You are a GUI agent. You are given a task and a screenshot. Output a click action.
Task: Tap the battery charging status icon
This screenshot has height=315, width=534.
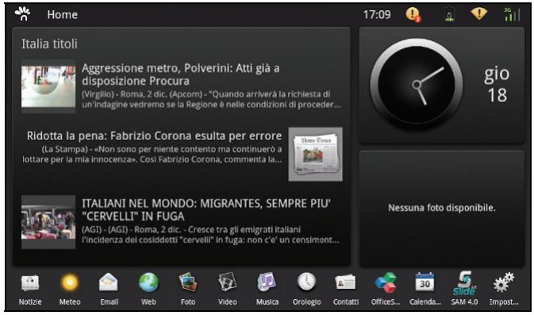coord(450,14)
